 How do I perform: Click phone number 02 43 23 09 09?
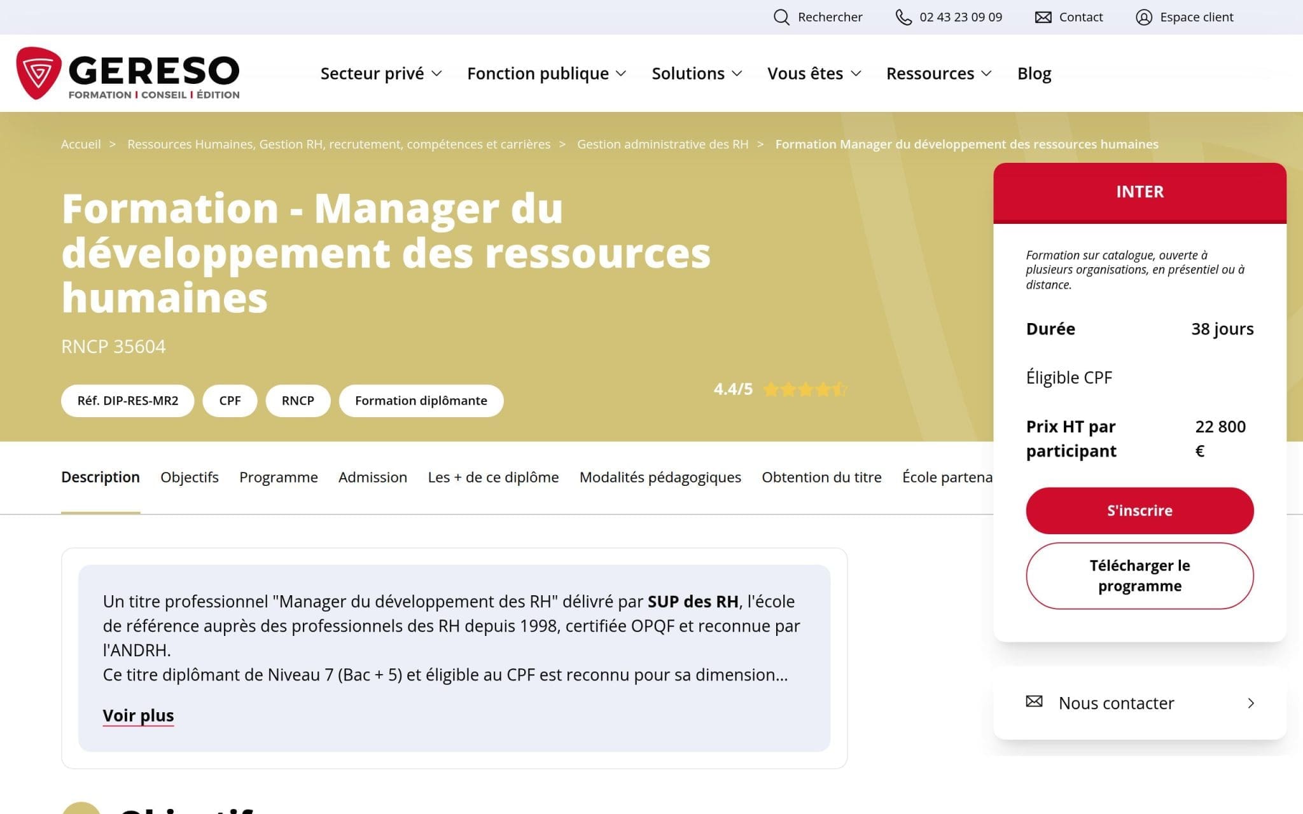pos(961,17)
